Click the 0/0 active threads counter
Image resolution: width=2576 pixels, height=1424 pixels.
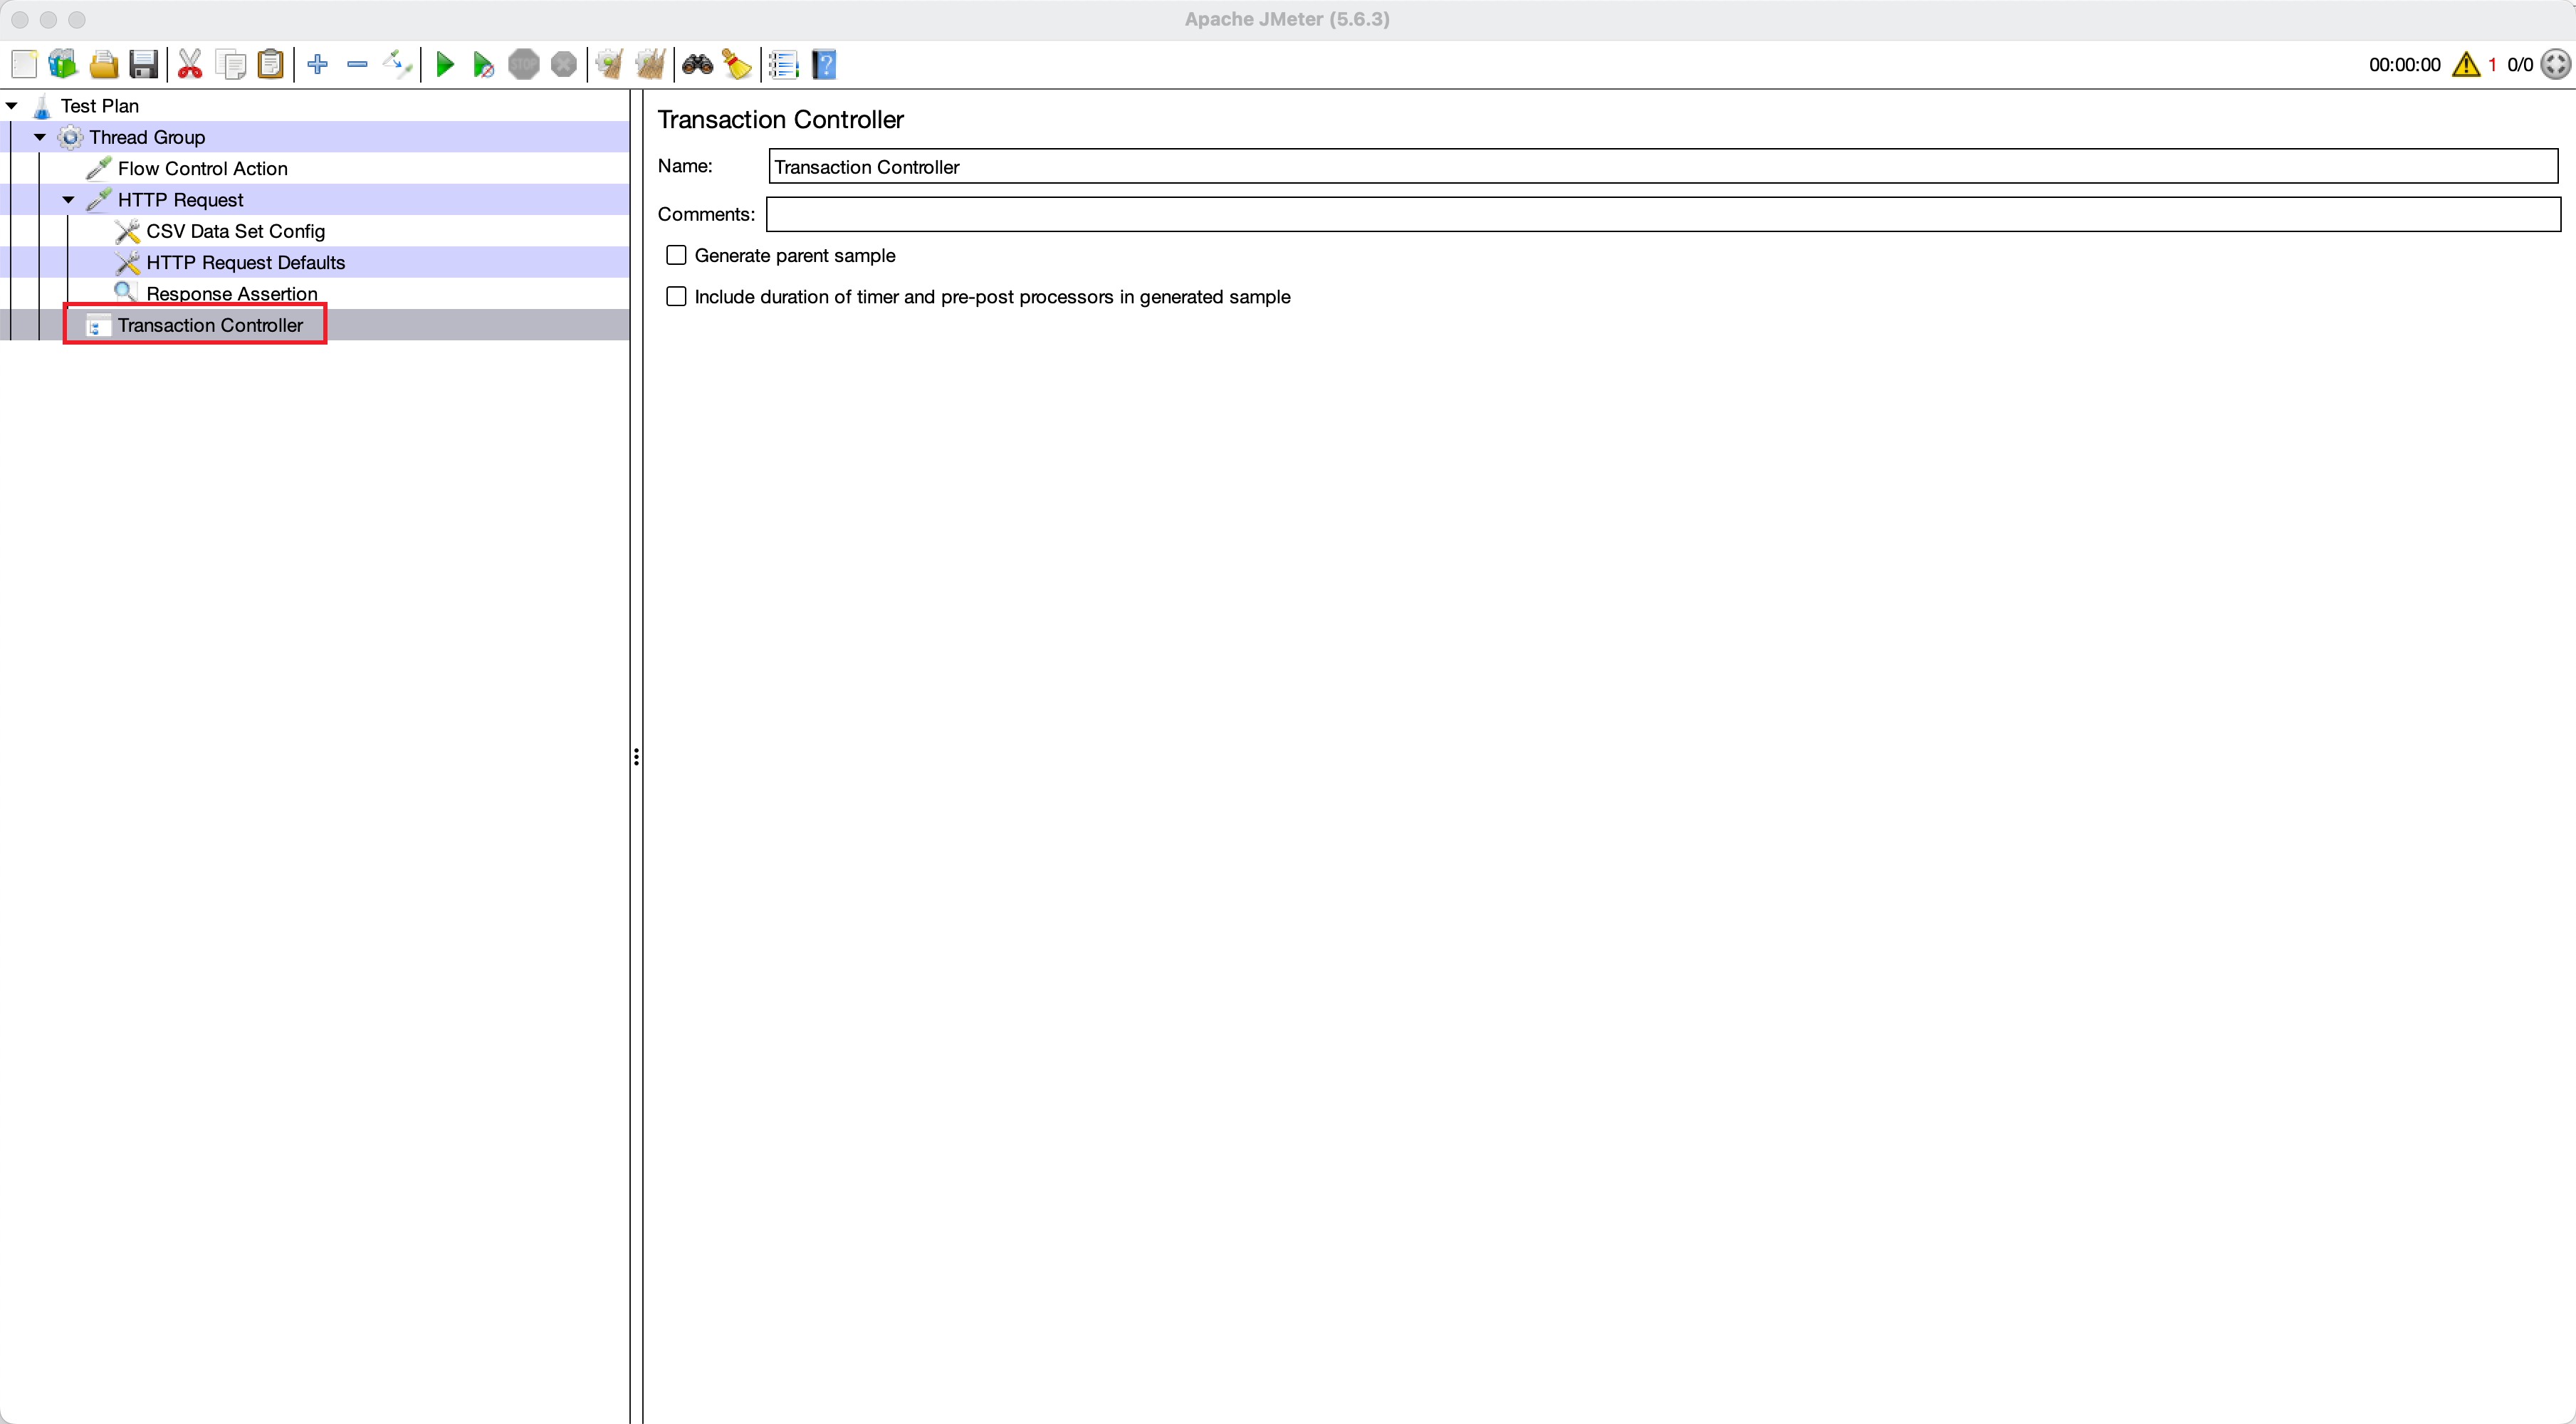(2520, 65)
